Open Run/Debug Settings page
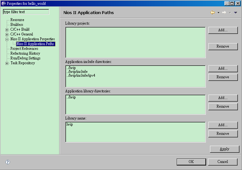The width and height of the screenshot is (242, 170). [x=25, y=58]
